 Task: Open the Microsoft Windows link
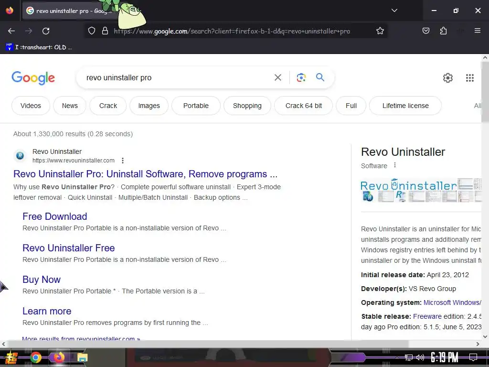[452, 302]
